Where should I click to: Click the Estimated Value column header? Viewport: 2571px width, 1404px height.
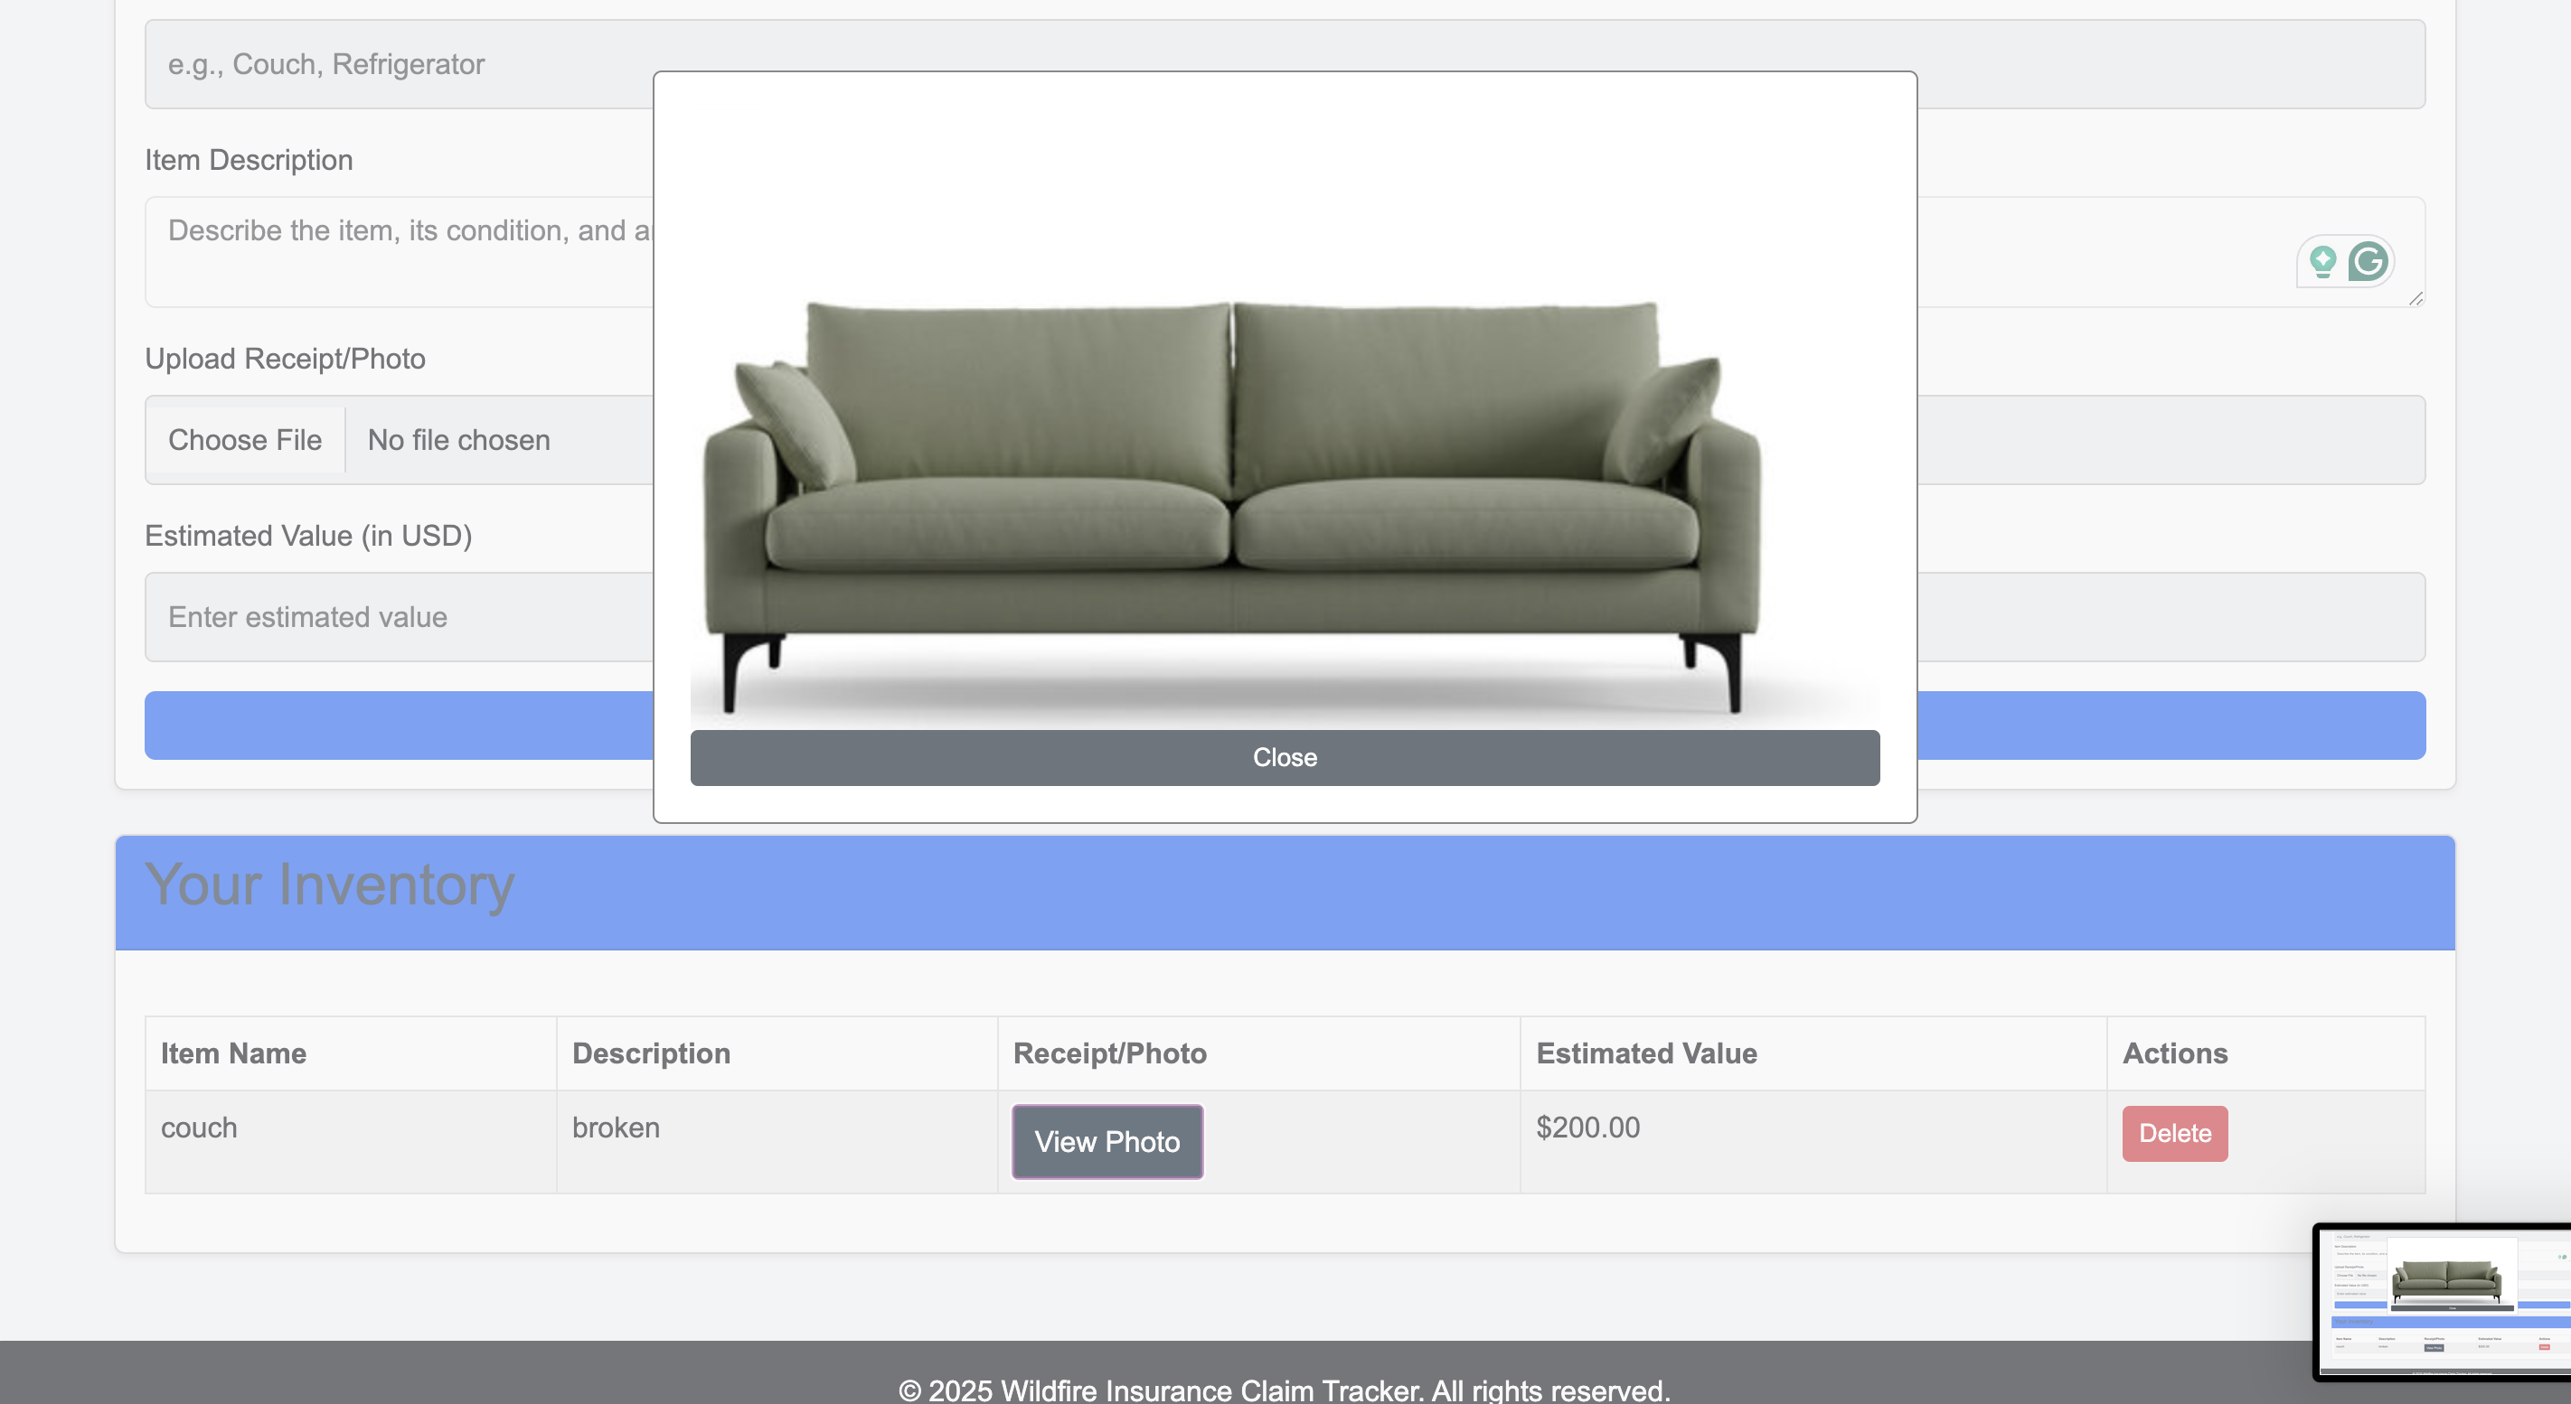(x=1648, y=1052)
